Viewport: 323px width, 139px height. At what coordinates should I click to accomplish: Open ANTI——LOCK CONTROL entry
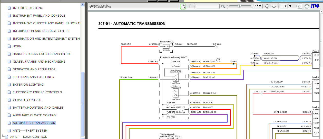[x=28, y=137]
